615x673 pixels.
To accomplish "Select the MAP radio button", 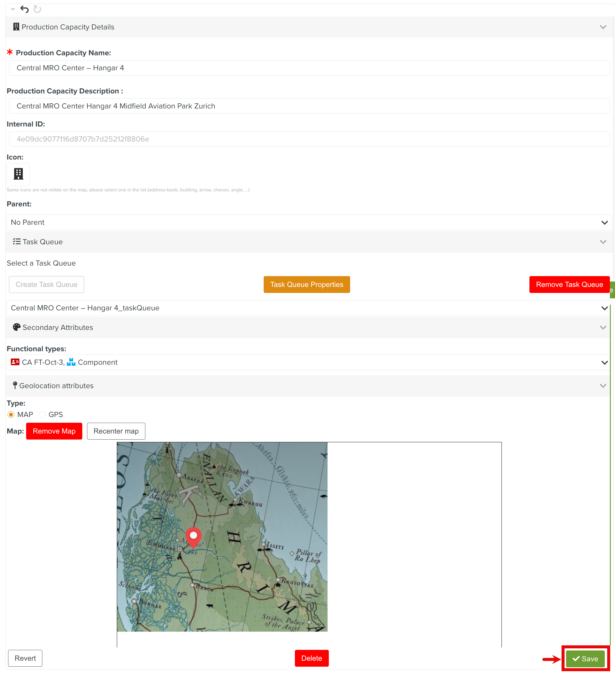I will [11, 415].
